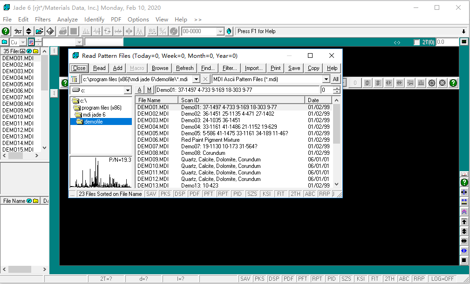Click the profile fitting twin-peaks toolbar icon
470x284 pixels.
pos(140,31)
